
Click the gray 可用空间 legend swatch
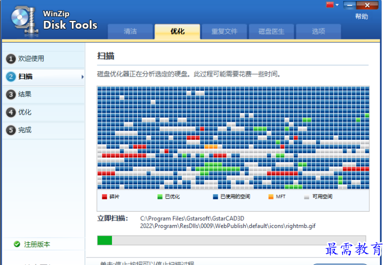306,197
